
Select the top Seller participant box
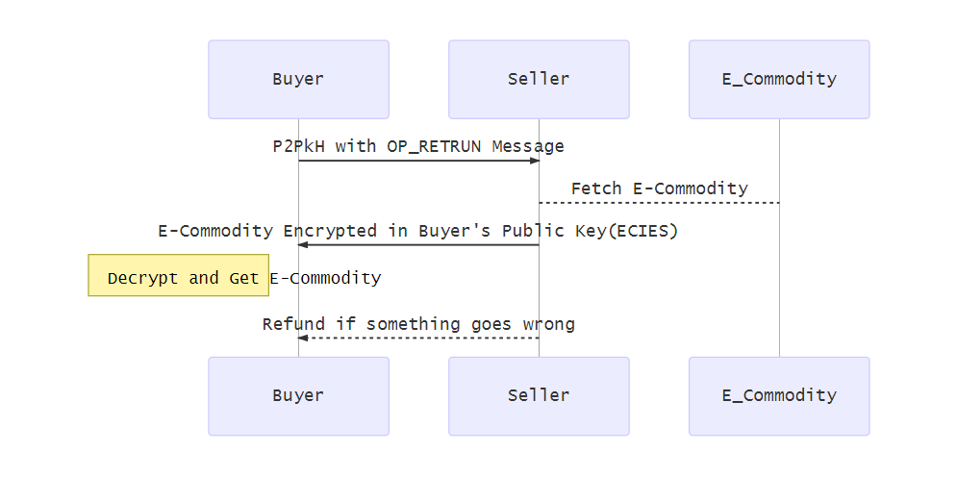[x=539, y=79]
